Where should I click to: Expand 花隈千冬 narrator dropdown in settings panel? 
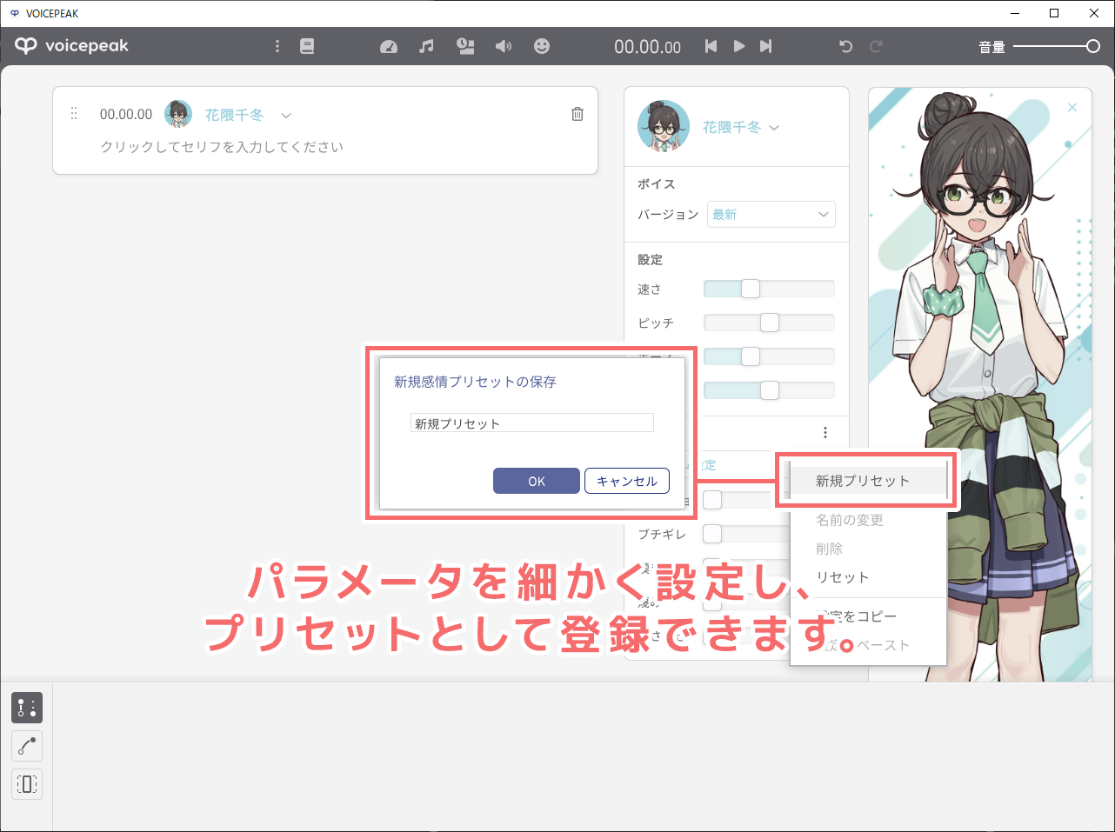[x=774, y=128]
